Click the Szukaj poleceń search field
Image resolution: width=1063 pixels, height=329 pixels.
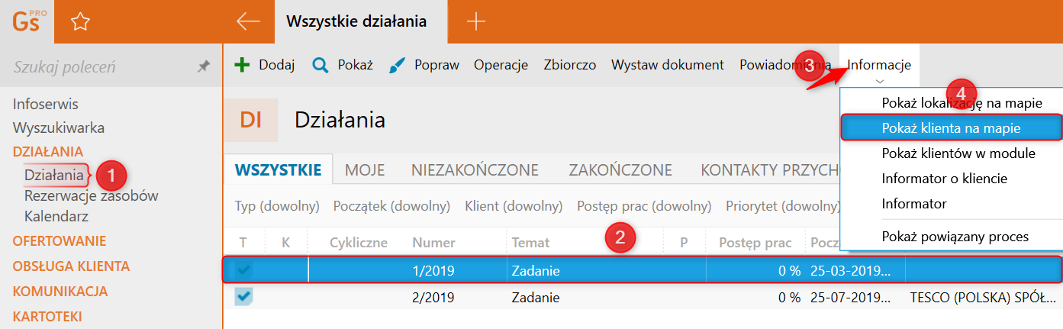point(99,67)
